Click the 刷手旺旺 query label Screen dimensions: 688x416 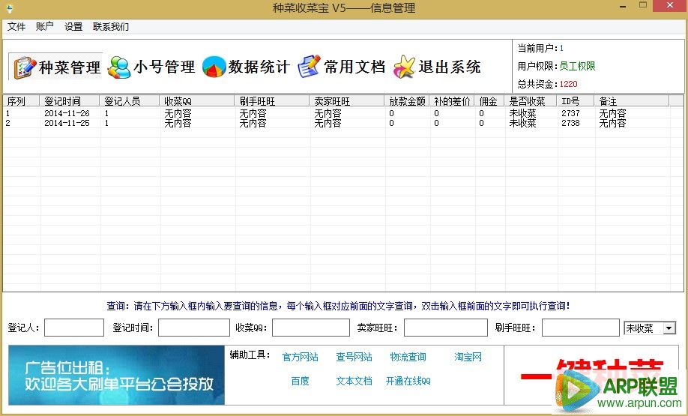[x=516, y=328]
